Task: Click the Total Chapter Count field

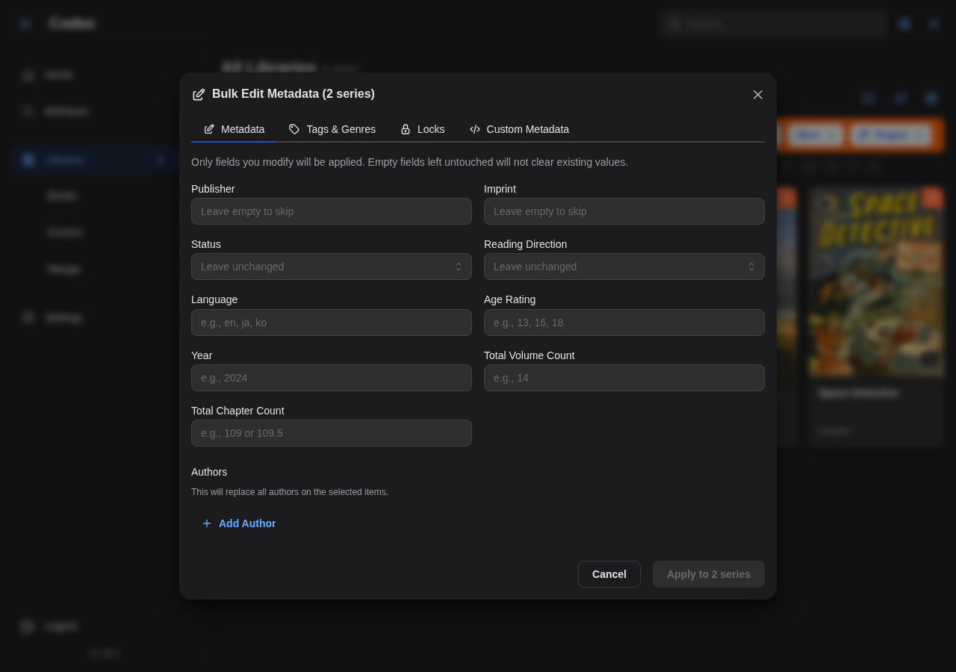Action: [x=332, y=433]
